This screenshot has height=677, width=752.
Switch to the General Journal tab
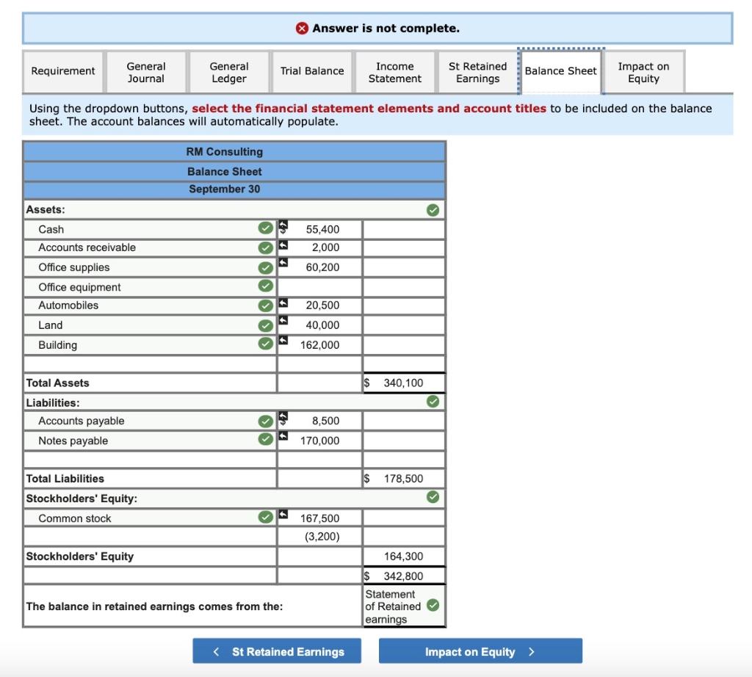click(146, 73)
